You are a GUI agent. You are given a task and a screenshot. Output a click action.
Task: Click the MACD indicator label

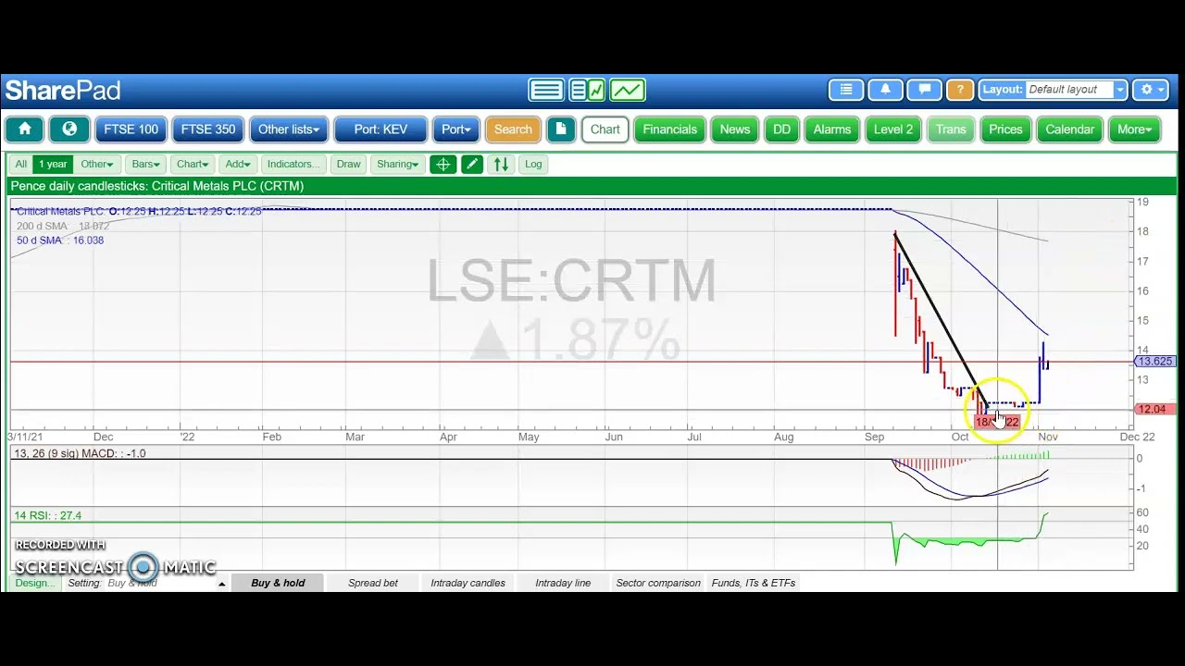(x=80, y=454)
